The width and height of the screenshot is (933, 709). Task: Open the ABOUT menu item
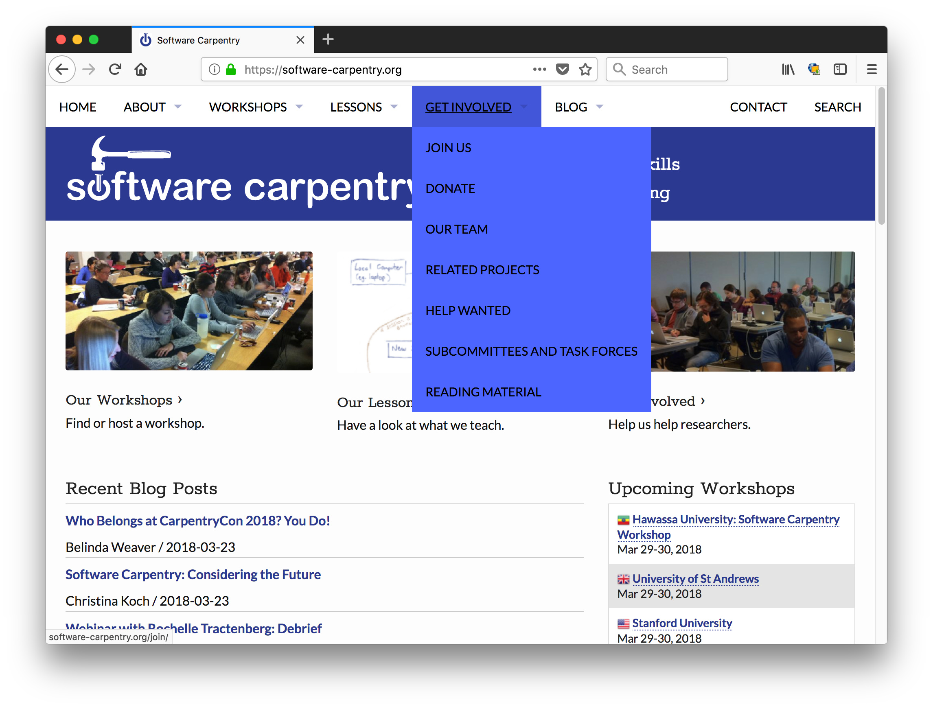[x=145, y=107]
